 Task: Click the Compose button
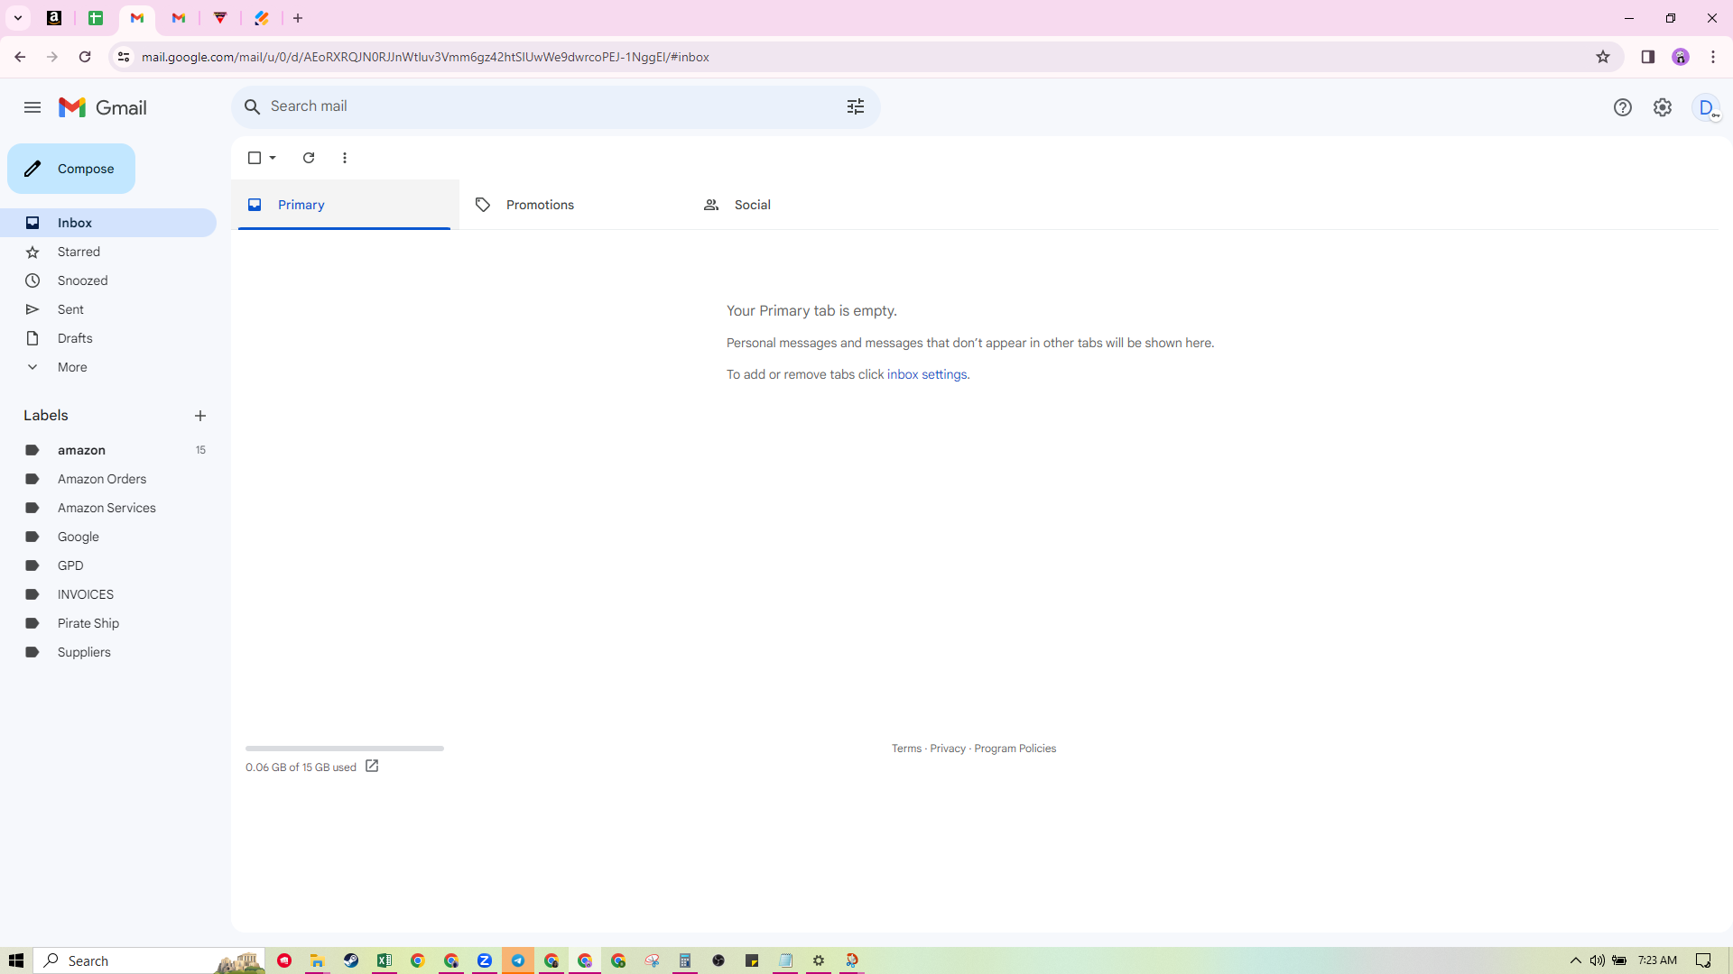71,169
